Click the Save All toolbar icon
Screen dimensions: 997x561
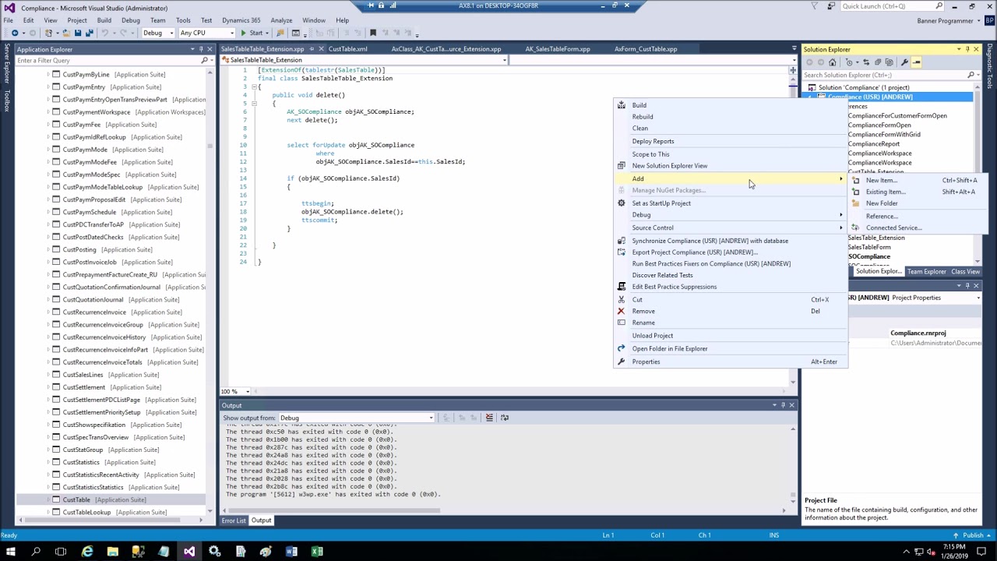89,33
